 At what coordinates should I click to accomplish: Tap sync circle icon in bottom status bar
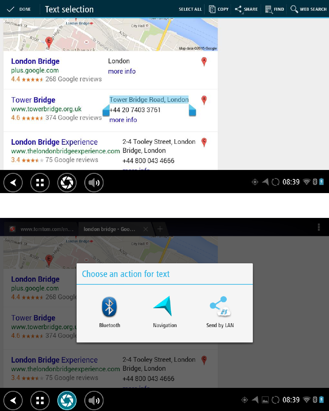click(x=275, y=400)
